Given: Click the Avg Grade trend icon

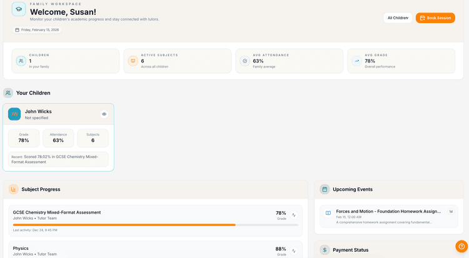Looking at the screenshot, I should 356,61.
